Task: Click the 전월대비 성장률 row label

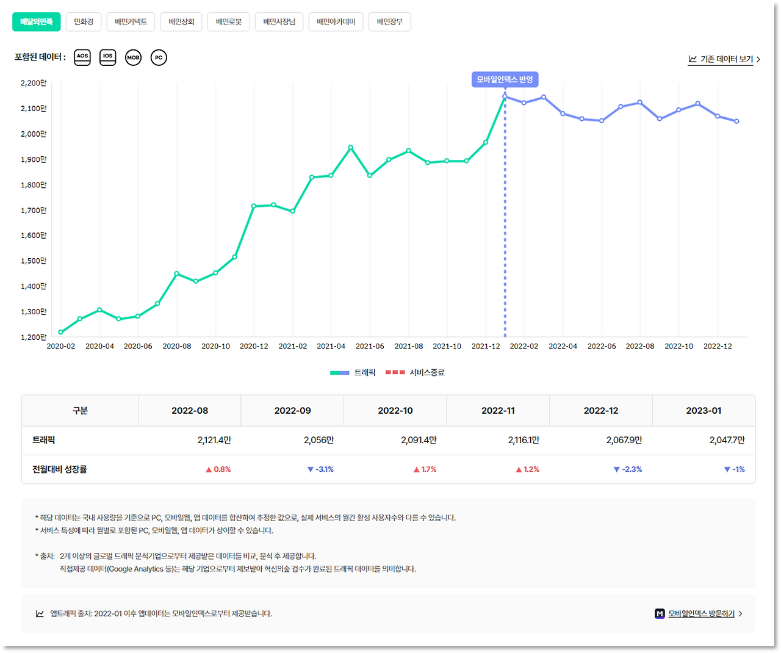Action: tap(60, 469)
